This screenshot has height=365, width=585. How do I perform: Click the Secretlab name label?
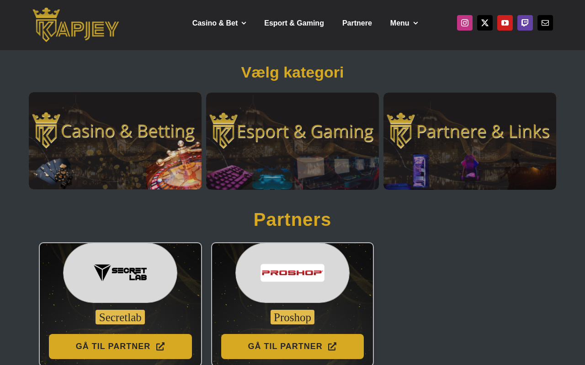point(120,317)
